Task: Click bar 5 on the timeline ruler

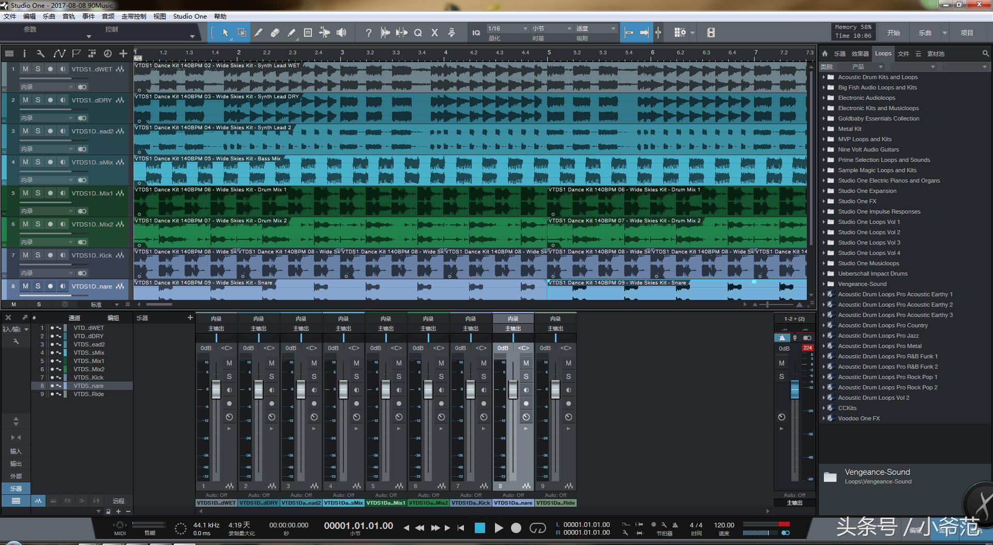Action: tap(549, 52)
